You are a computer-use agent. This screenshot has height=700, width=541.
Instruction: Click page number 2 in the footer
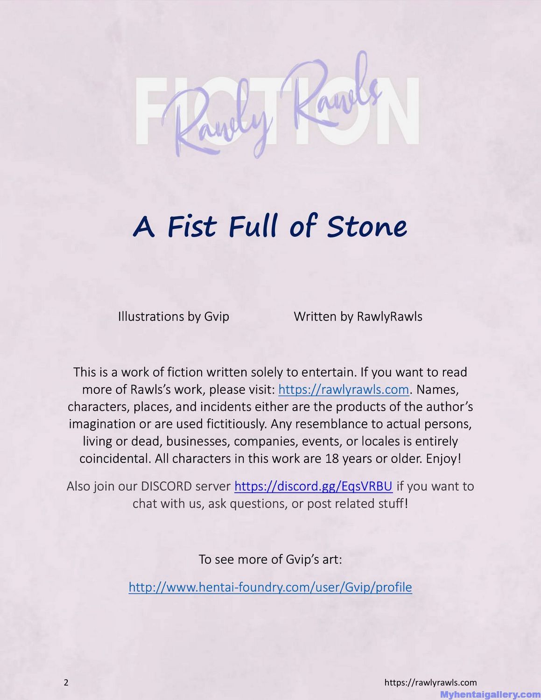(x=66, y=683)
